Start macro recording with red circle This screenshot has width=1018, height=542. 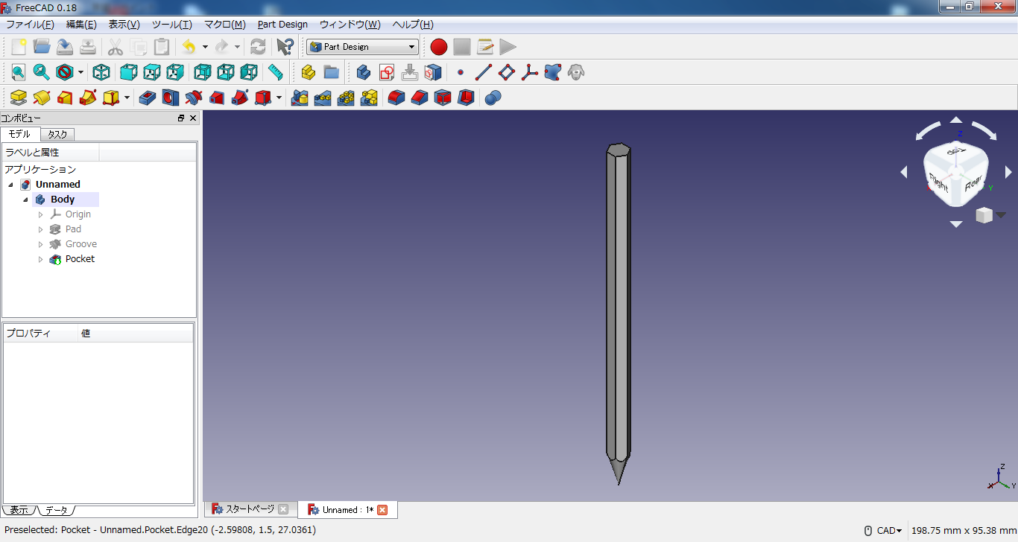click(x=439, y=47)
